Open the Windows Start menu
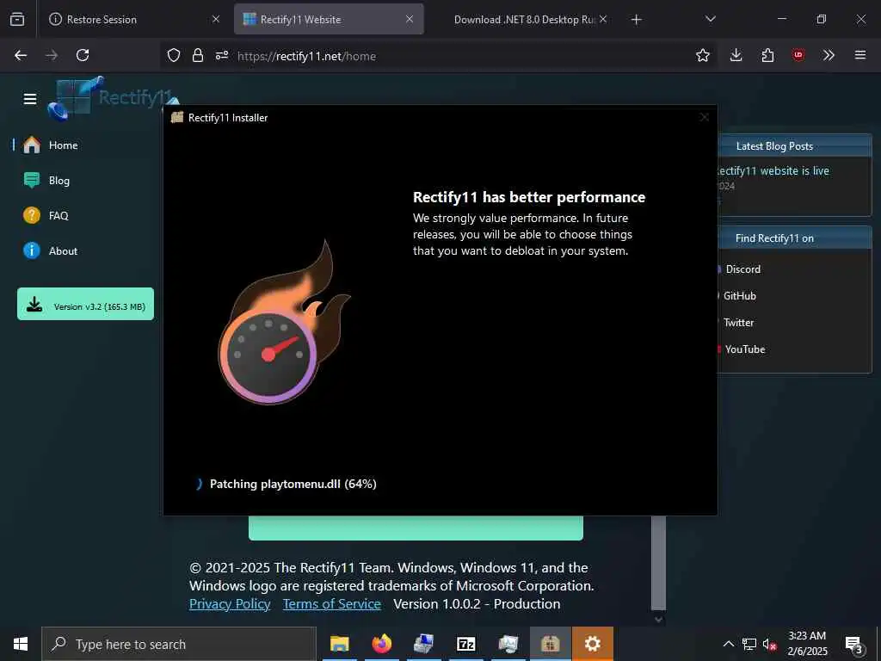 [21, 644]
